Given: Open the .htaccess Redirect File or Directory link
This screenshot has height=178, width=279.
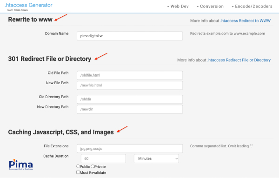Looking at the screenshot, I should 239,60.
